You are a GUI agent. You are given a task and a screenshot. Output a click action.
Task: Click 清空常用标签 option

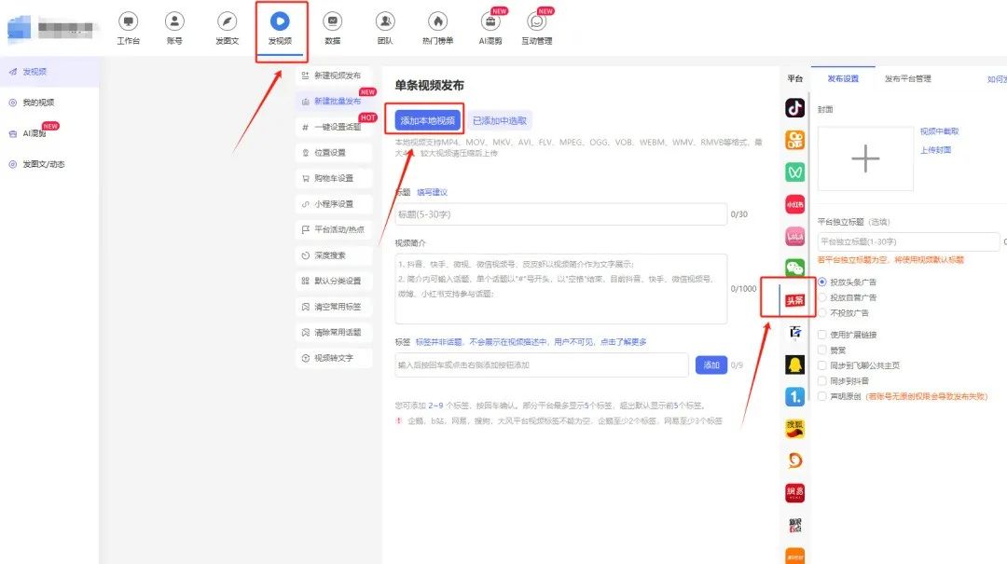click(x=334, y=307)
